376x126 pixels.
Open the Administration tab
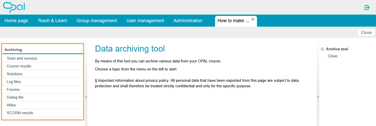(x=188, y=21)
